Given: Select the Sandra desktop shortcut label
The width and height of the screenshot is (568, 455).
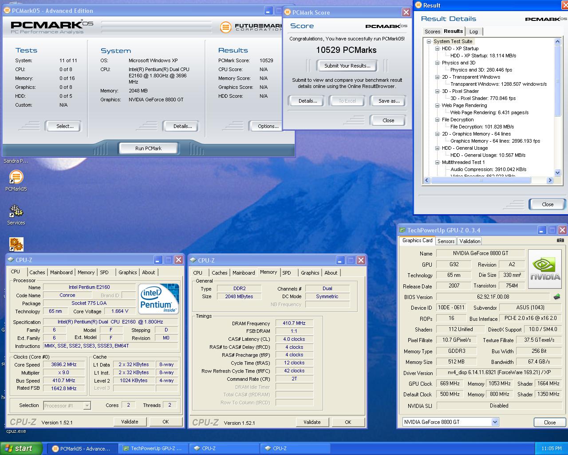Looking at the screenshot, I should tap(16, 161).
